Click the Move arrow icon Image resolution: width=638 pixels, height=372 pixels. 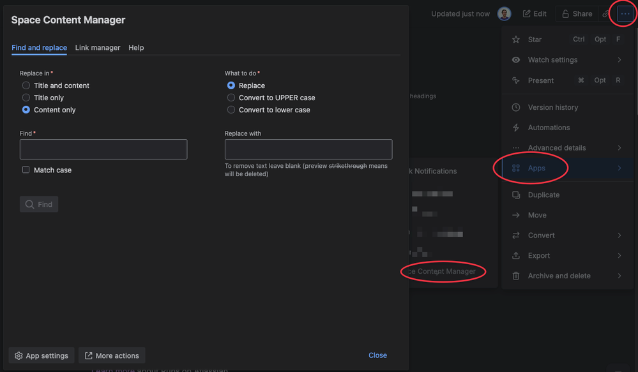(x=516, y=215)
